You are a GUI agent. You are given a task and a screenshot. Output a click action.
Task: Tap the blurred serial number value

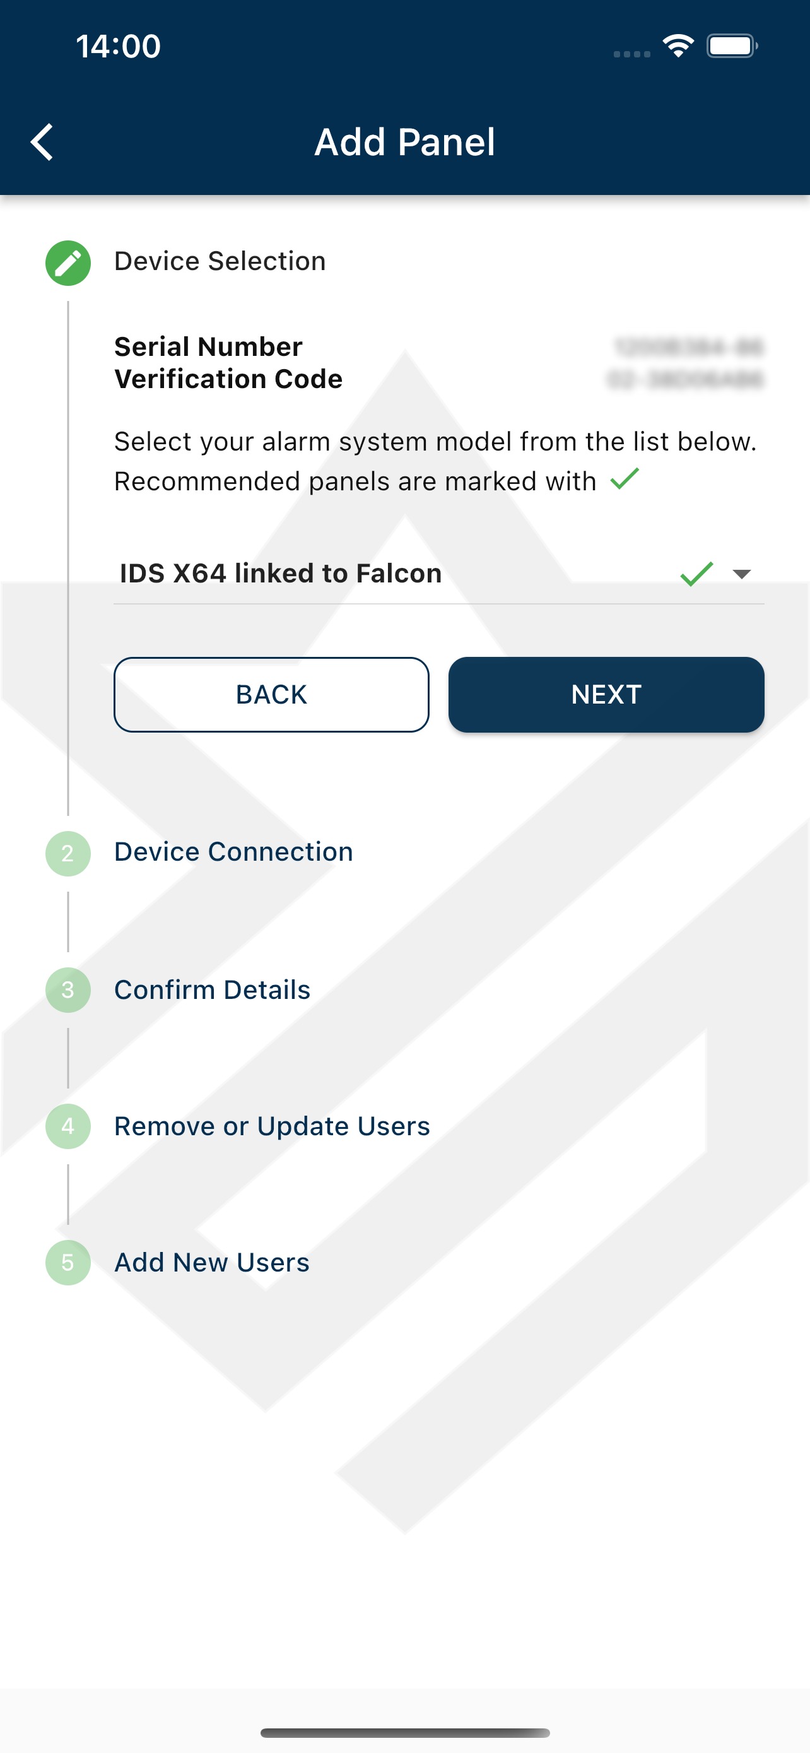pos(688,348)
